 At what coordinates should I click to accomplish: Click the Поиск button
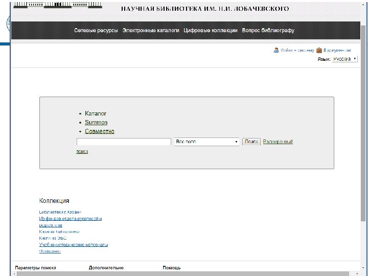[x=251, y=142]
